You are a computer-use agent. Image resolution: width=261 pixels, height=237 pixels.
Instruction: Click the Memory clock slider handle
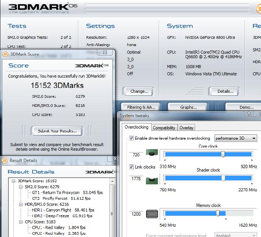click(x=218, y=213)
